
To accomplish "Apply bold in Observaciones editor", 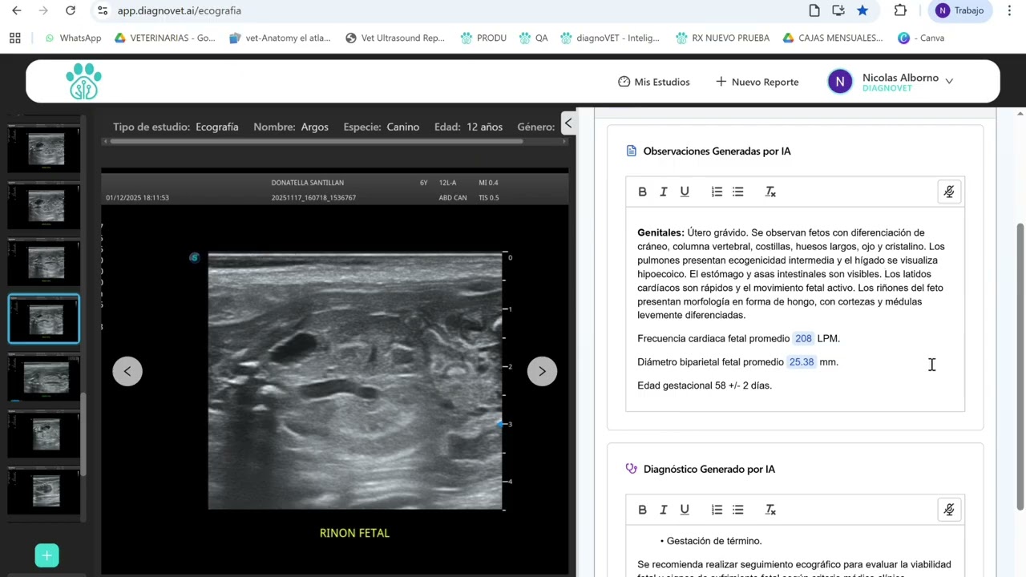I will (642, 192).
